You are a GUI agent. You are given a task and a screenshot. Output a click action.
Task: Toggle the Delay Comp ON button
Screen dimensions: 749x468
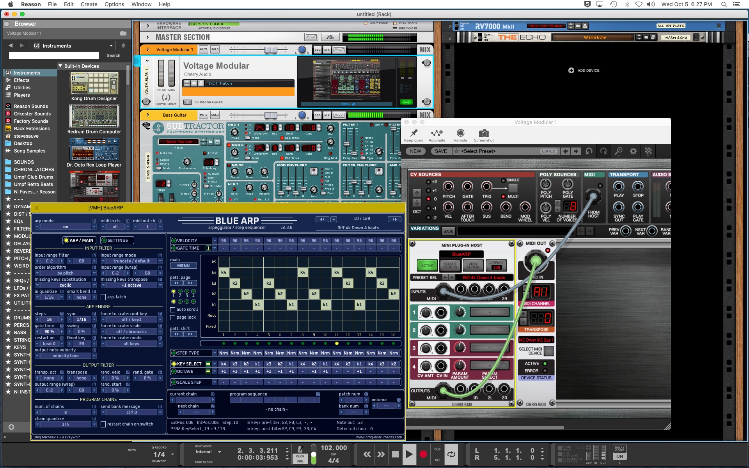pyautogui.click(x=619, y=456)
